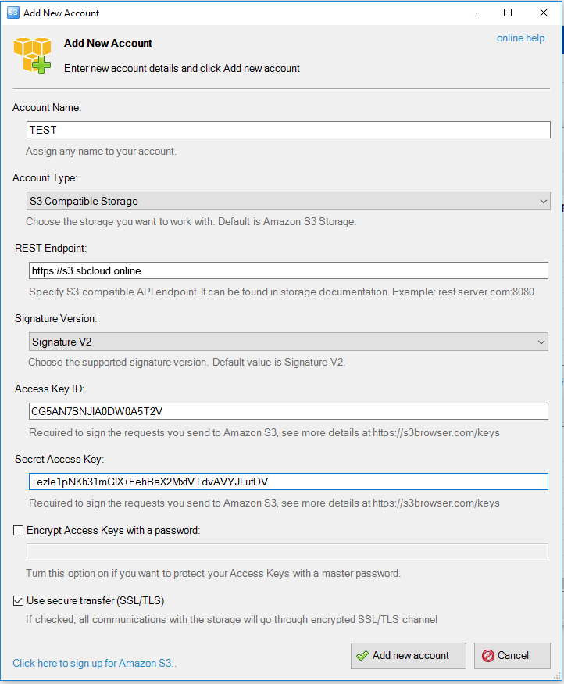Click the Secret Access Key field
Image resolution: width=564 pixels, height=684 pixels.
[x=288, y=482]
